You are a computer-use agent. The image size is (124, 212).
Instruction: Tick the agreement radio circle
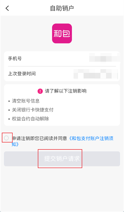tap(7, 138)
